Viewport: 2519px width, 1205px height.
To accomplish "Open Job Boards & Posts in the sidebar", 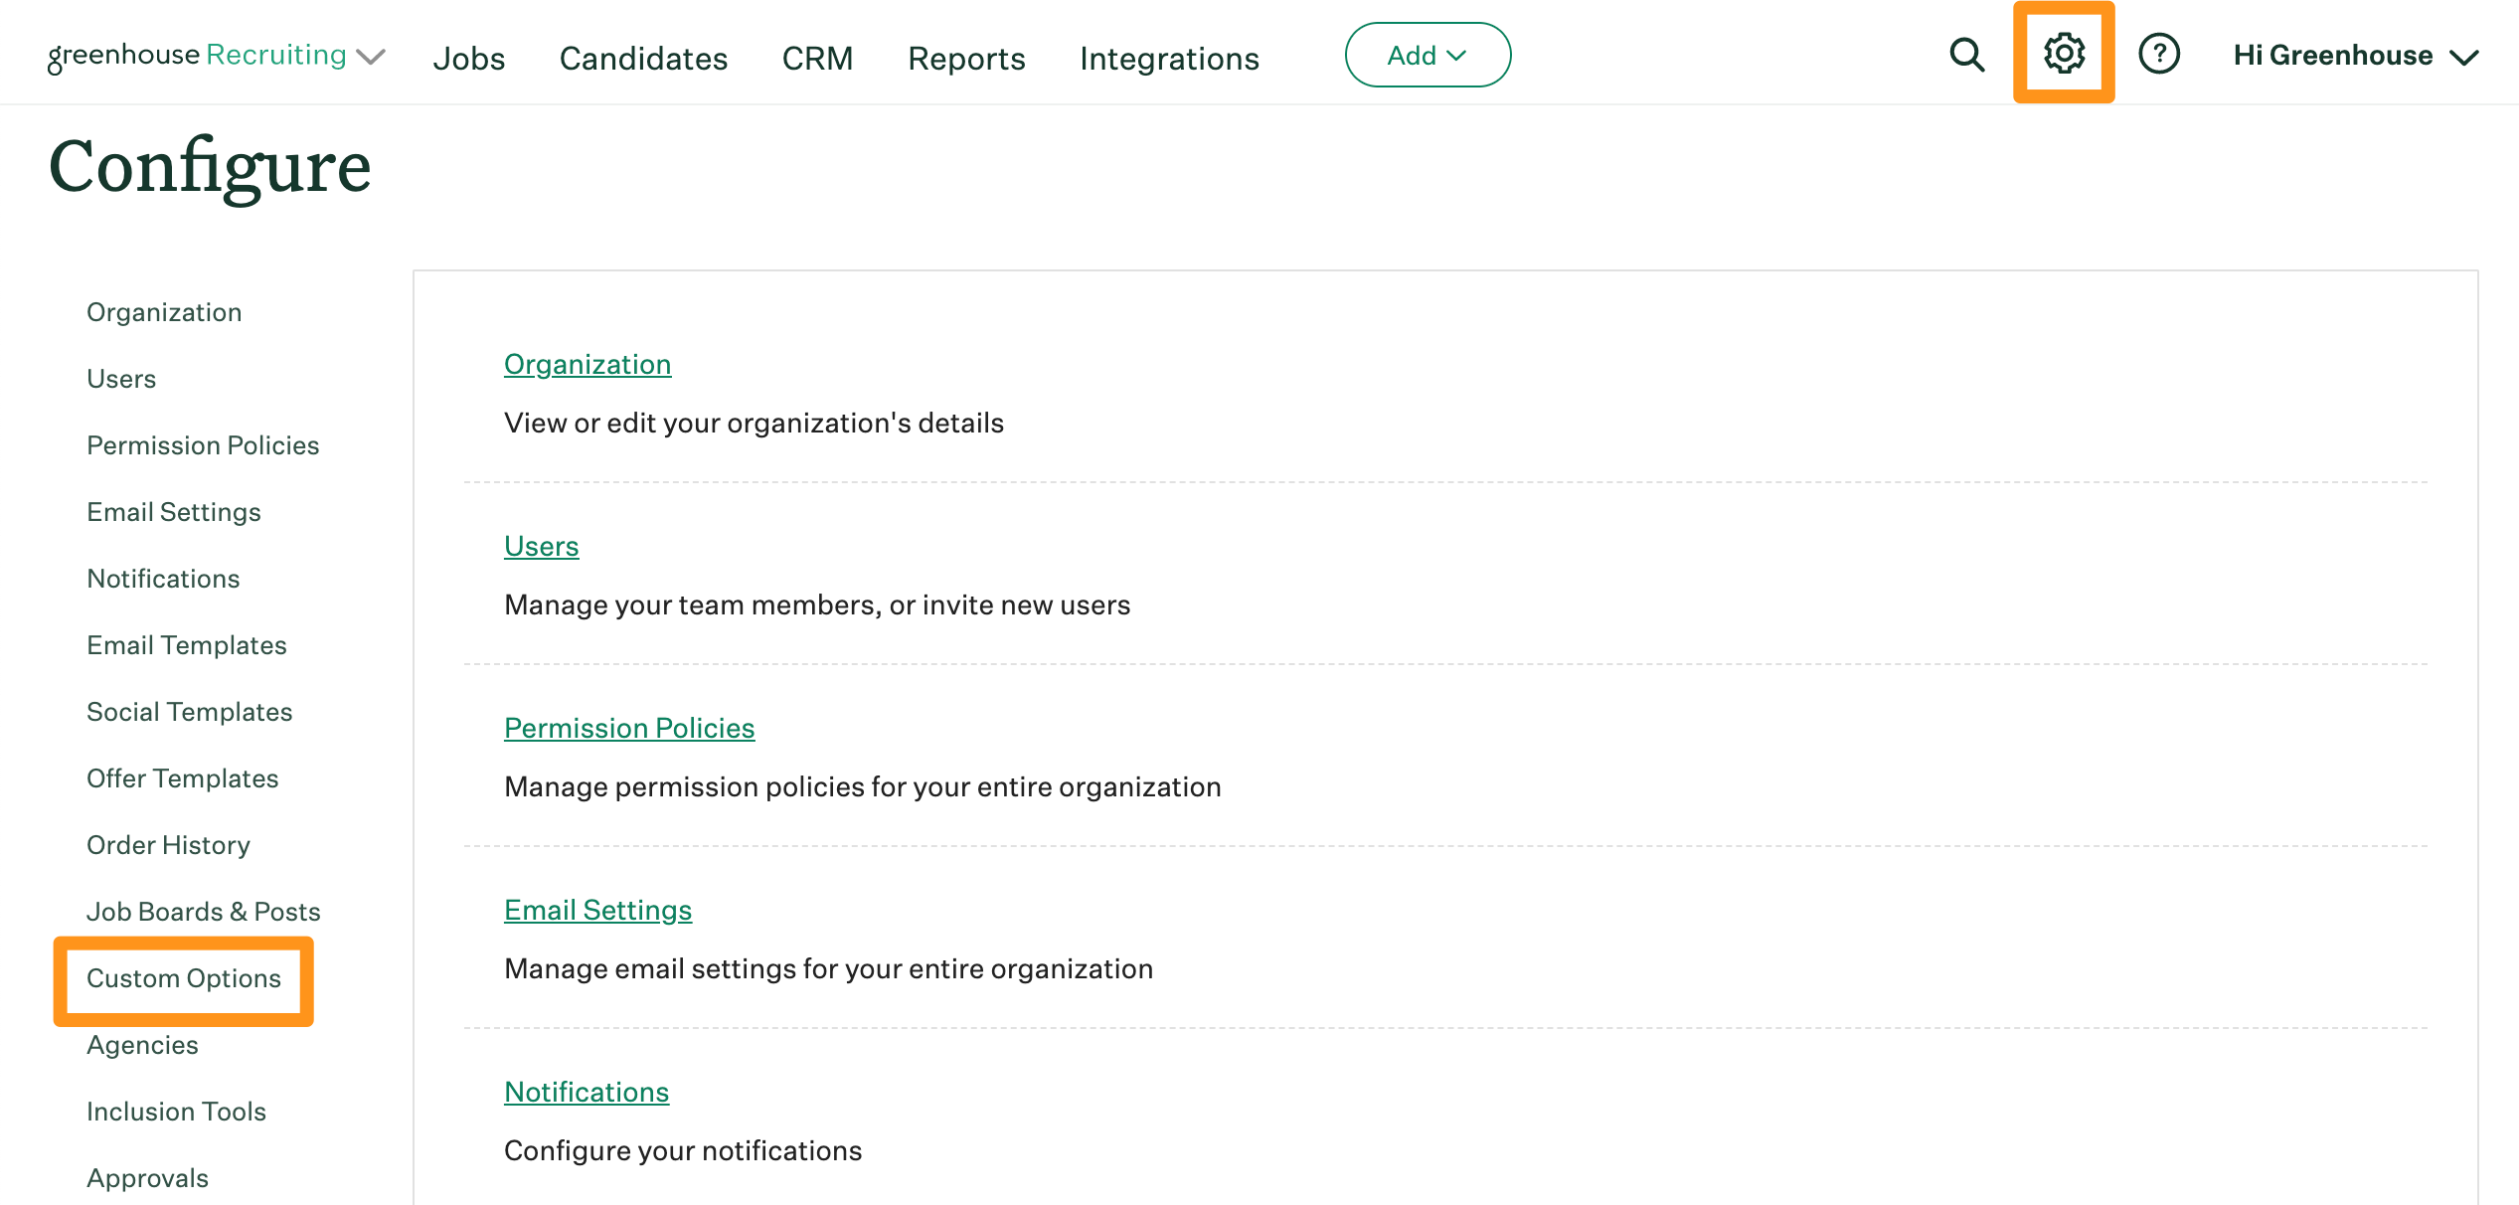I will [204, 911].
